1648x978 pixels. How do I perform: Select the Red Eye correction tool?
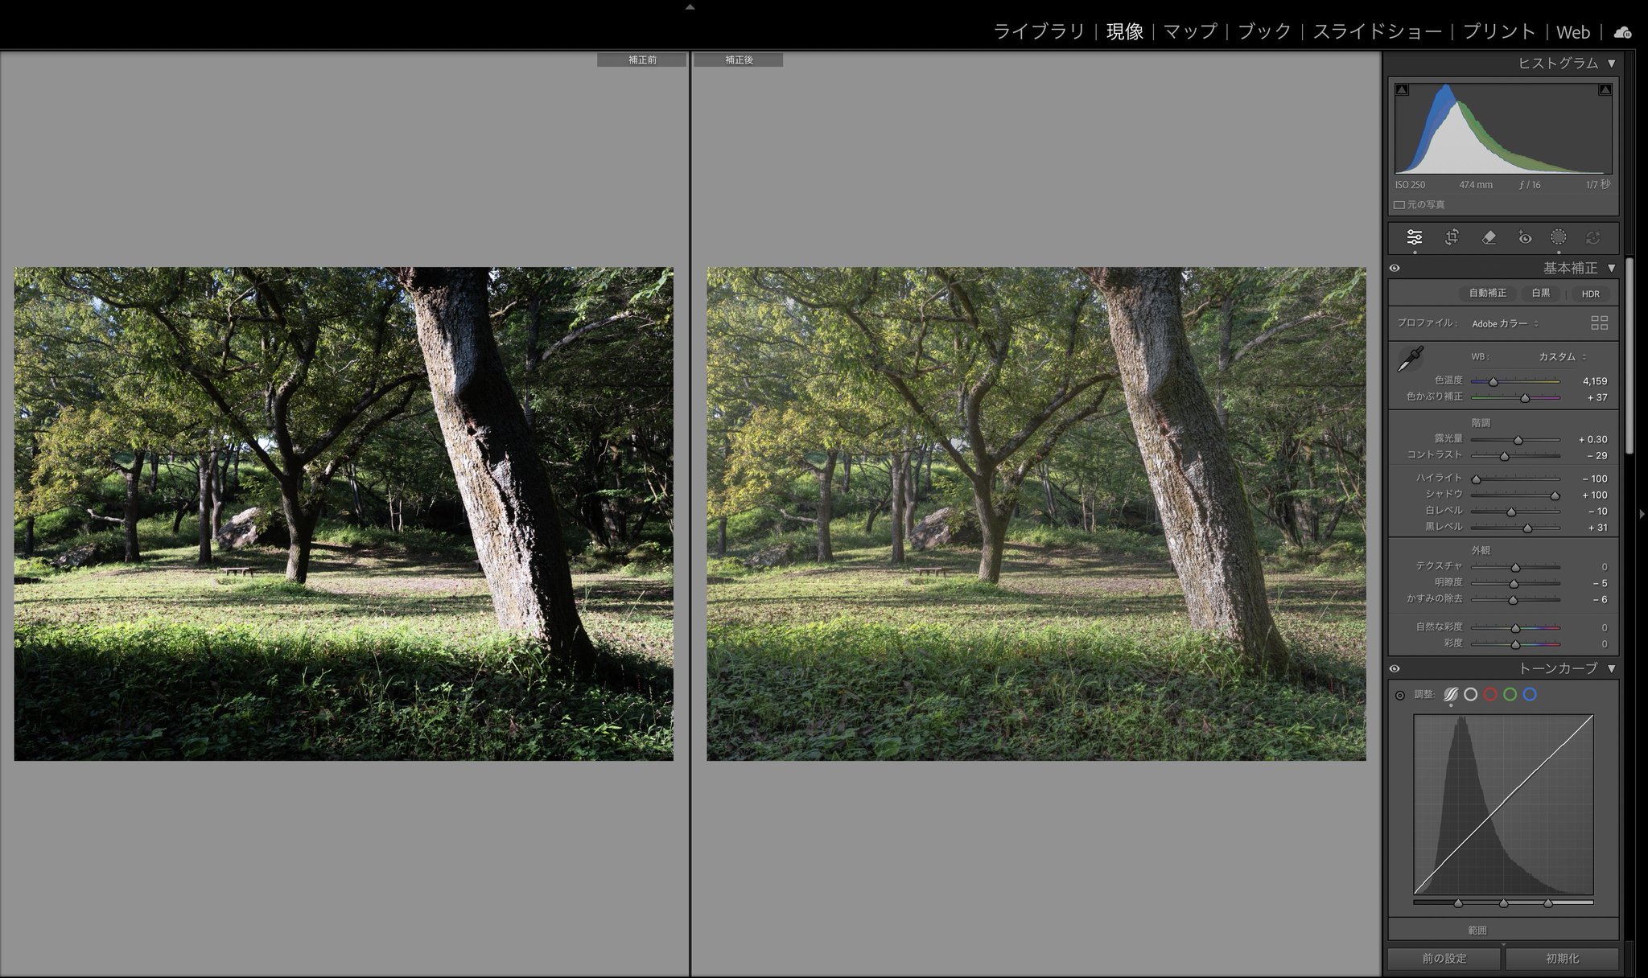pyautogui.click(x=1524, y=237)
